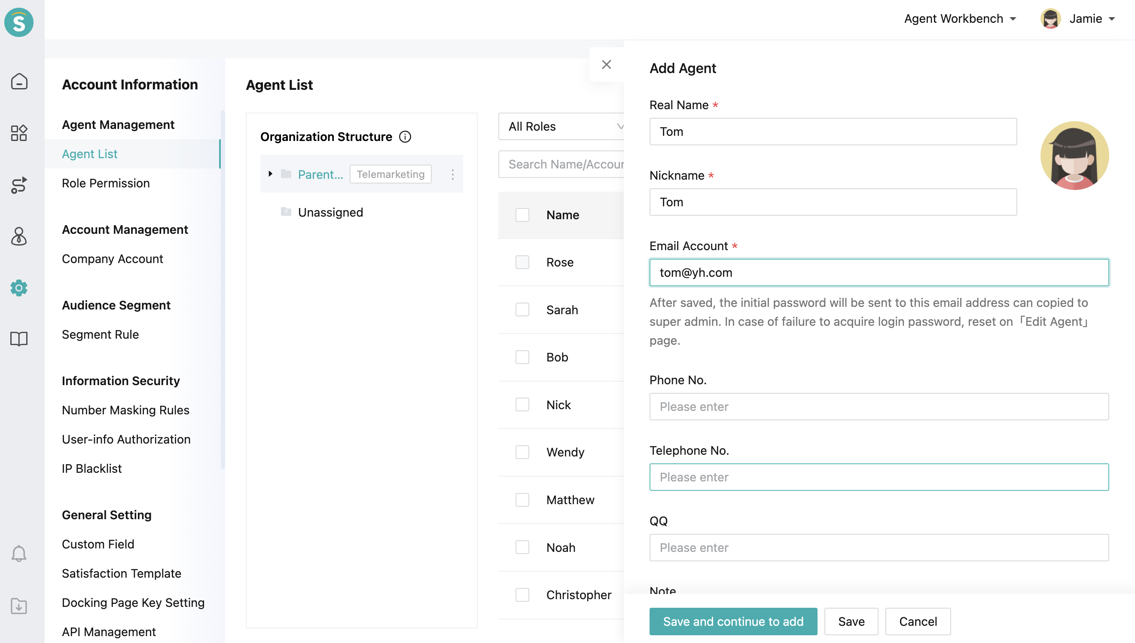This screenshot has height=643, width=1135.
Task: Open the agent person icon in sidebar
Action: pyautogui.click(x=19, y=236)
